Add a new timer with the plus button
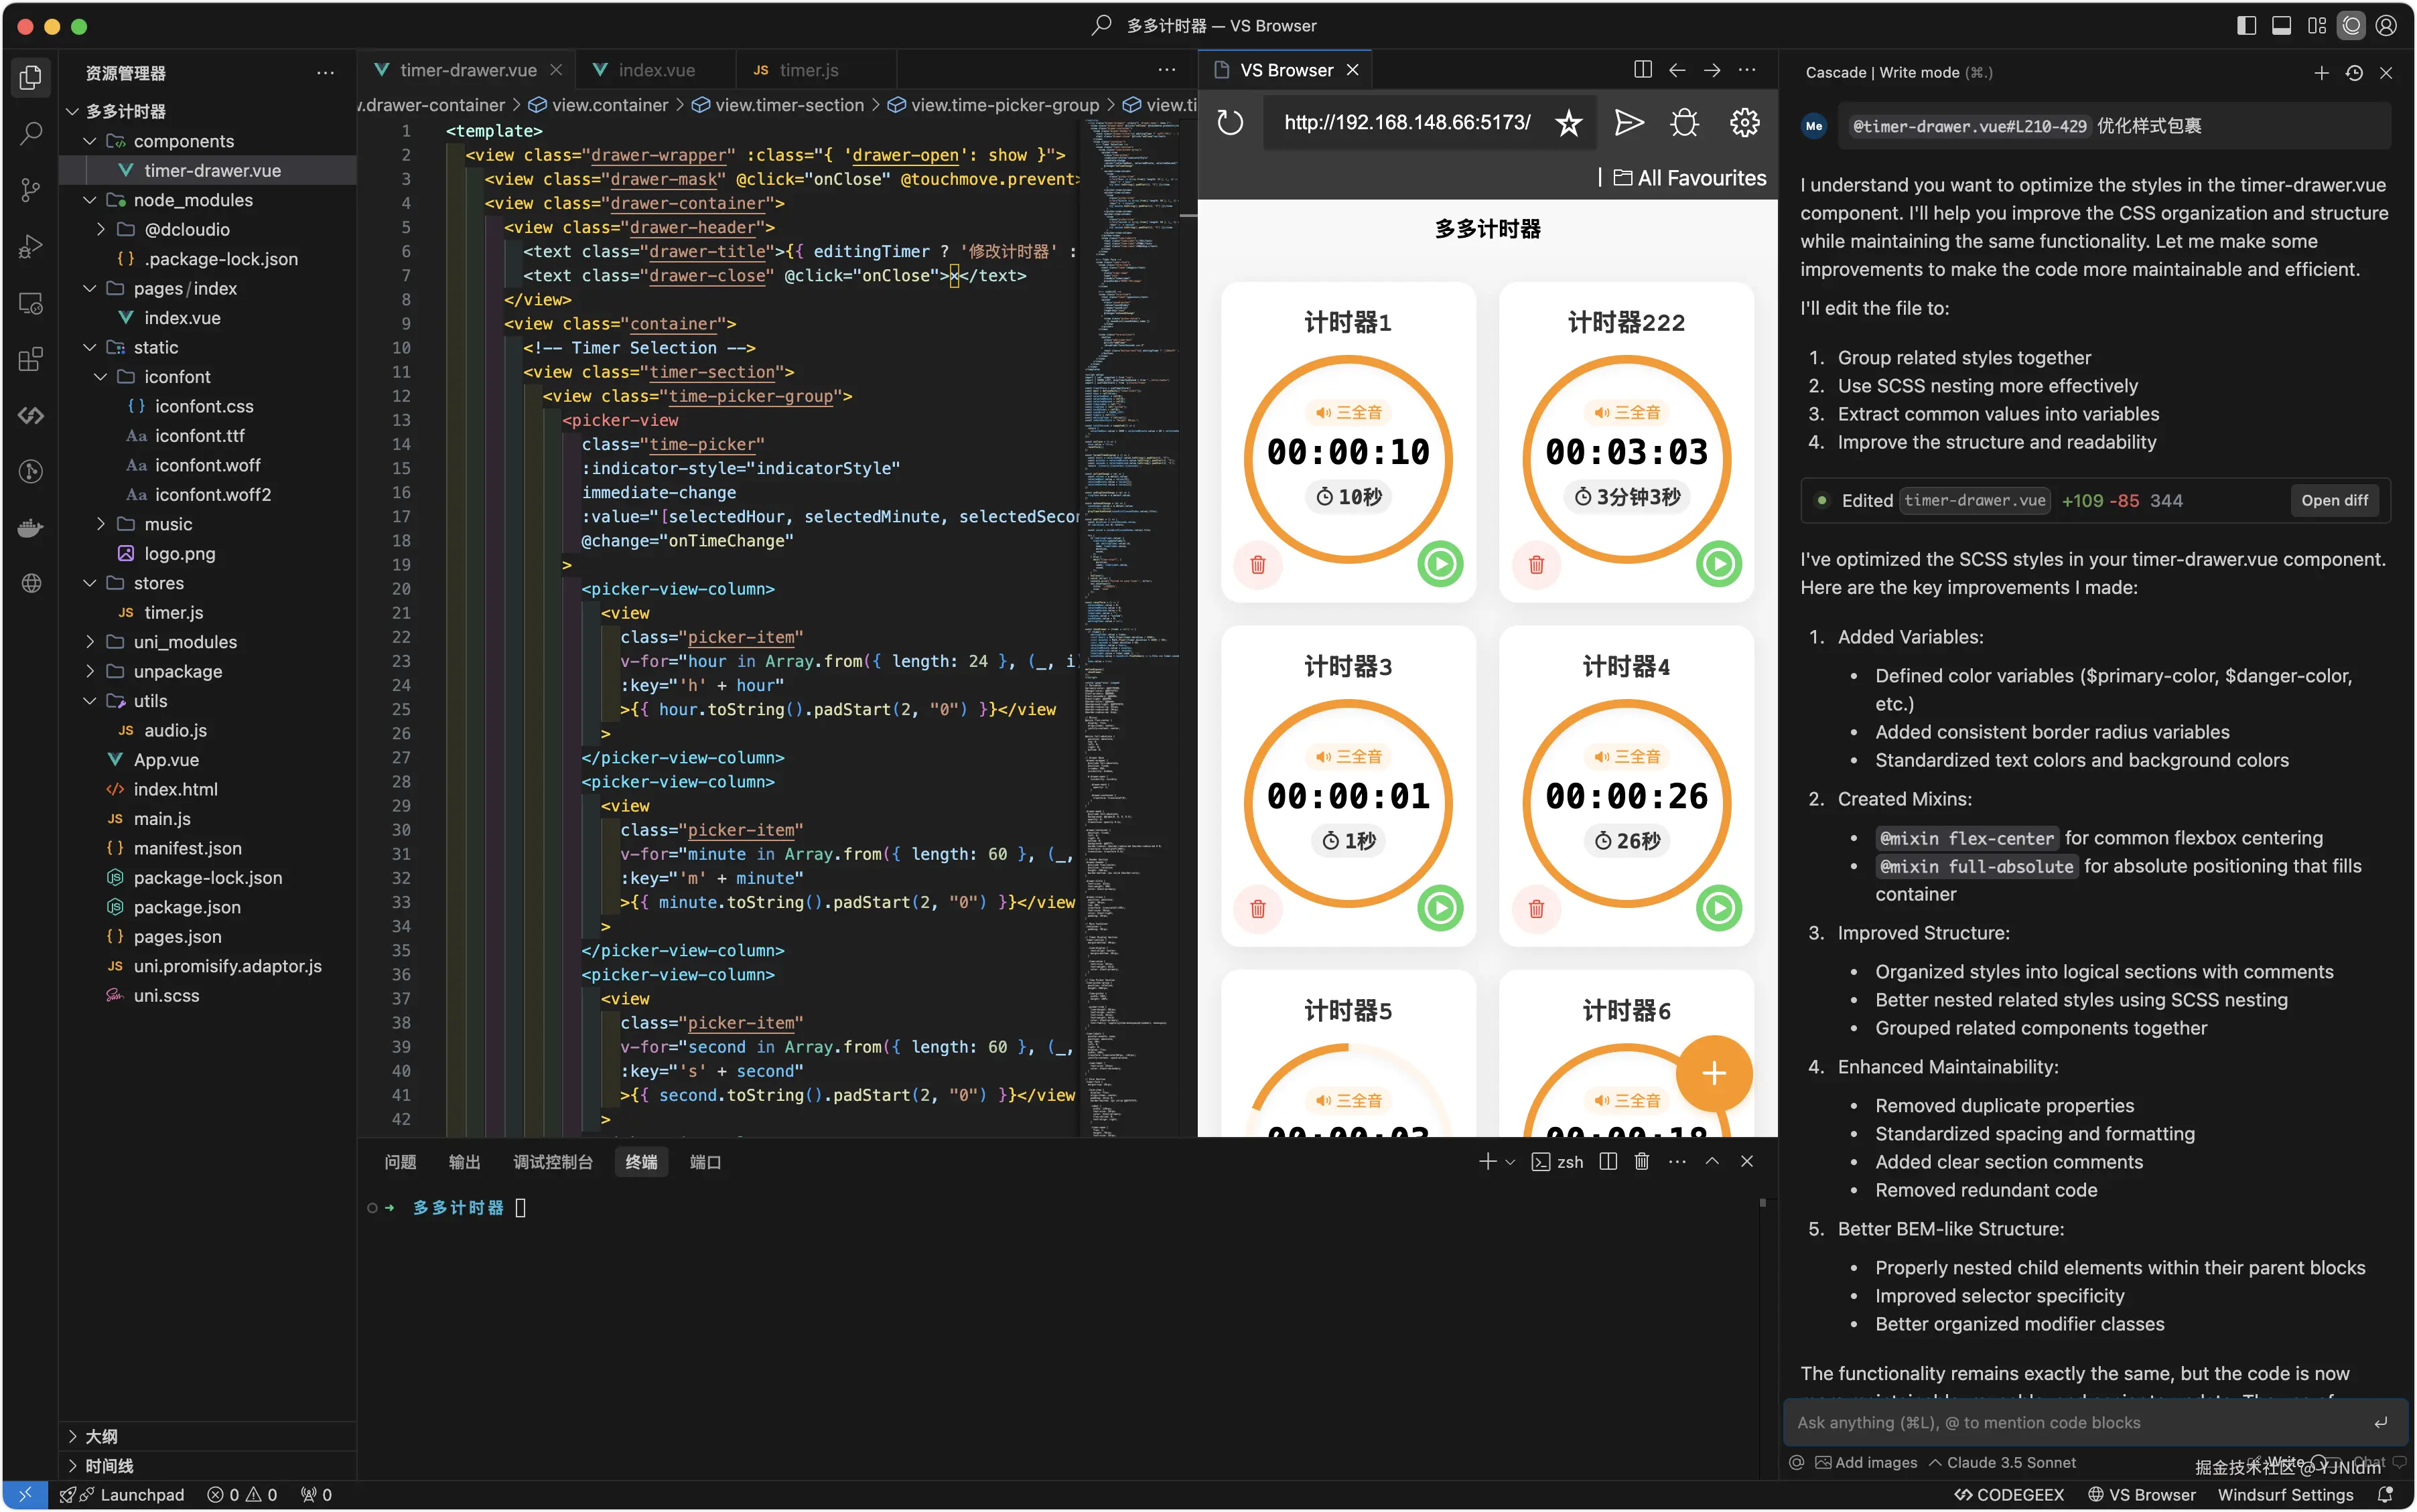The image size is (2417, 1512). tap(1713, 1073)
